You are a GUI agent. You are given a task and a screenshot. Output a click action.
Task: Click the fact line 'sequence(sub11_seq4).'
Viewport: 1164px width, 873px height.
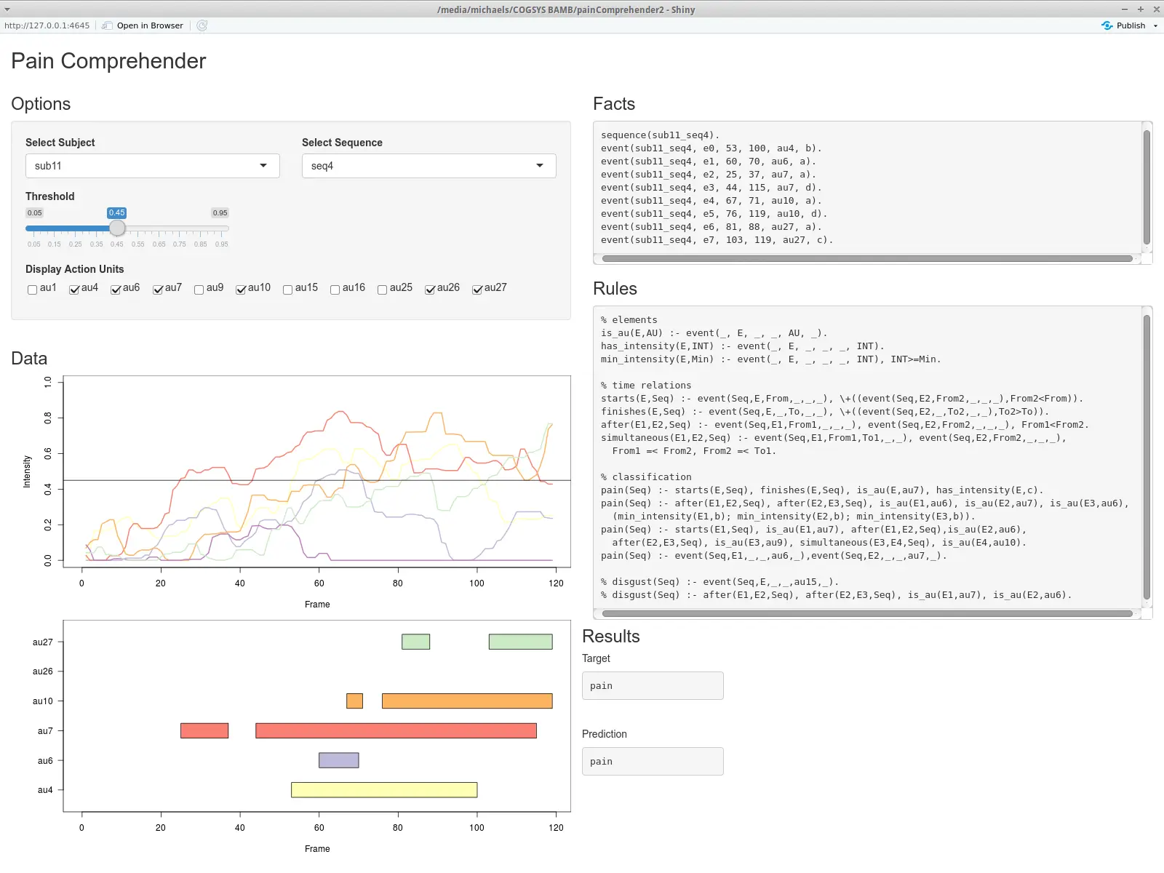[x=661, y=135]
